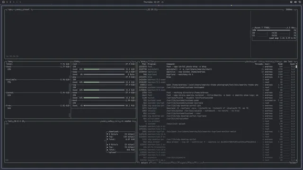Click the MemB column header
Image resolution: width=303 pixels, height=170 pixels.
[280, 64]
